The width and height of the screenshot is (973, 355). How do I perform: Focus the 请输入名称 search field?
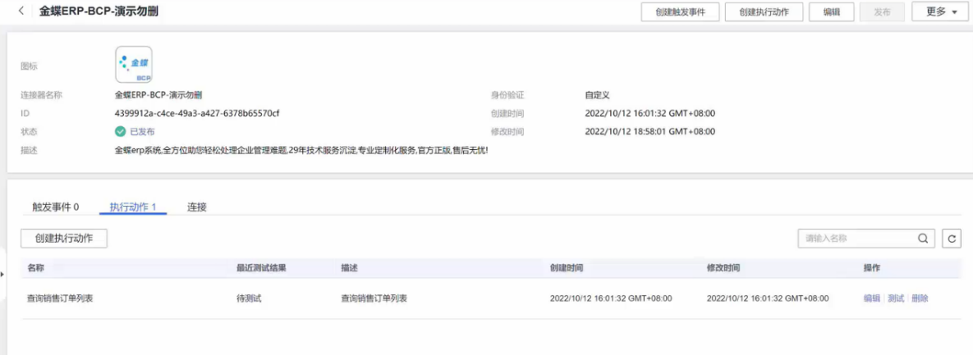click(865, 238)
